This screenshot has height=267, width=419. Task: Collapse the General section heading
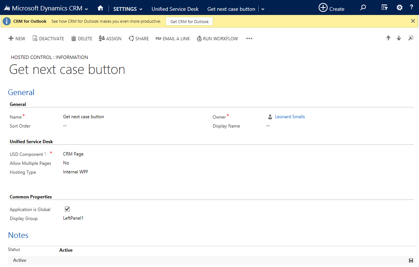(21, 92)
